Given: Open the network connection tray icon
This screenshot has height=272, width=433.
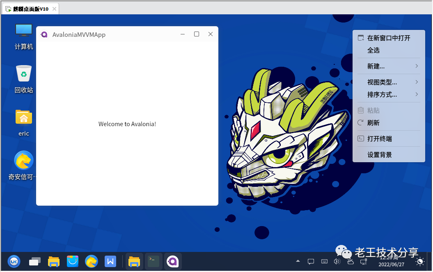Looking at the screenshot, I should 364,261.
